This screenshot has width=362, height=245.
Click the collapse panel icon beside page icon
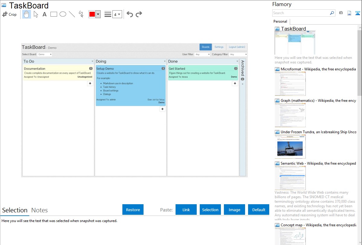[x=357, y=13]
